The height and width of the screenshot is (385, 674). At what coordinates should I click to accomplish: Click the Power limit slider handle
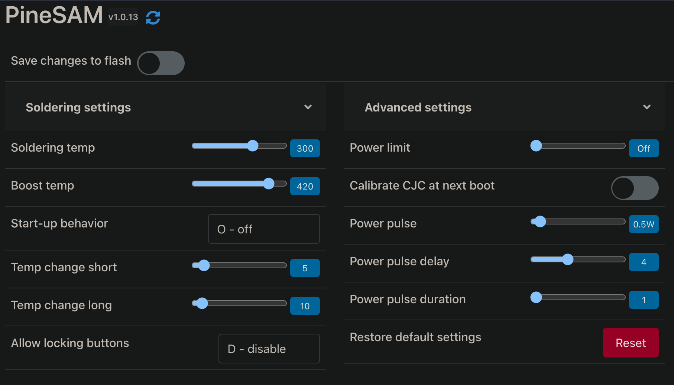pos(536,146)
